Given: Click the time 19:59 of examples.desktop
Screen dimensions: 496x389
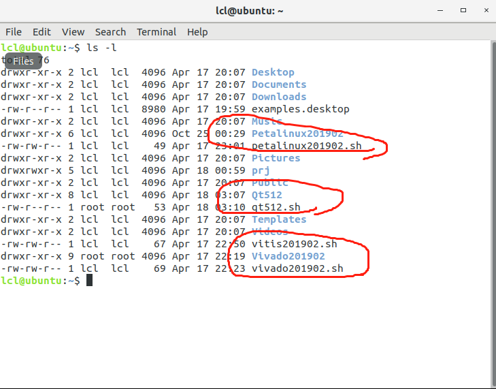Looking at the screenshot, I should 230,109.
